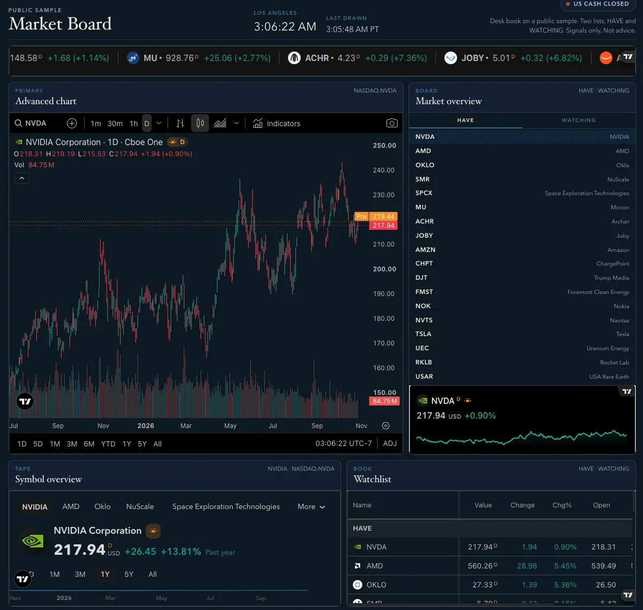Set chart range to 6M
This screenshot has width=643, height=610.
pyautogui.click(x=89, y=444)
